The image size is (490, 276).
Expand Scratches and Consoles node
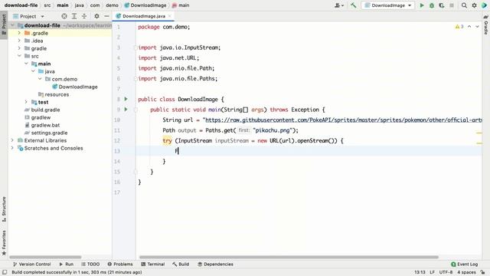(12, 148)
